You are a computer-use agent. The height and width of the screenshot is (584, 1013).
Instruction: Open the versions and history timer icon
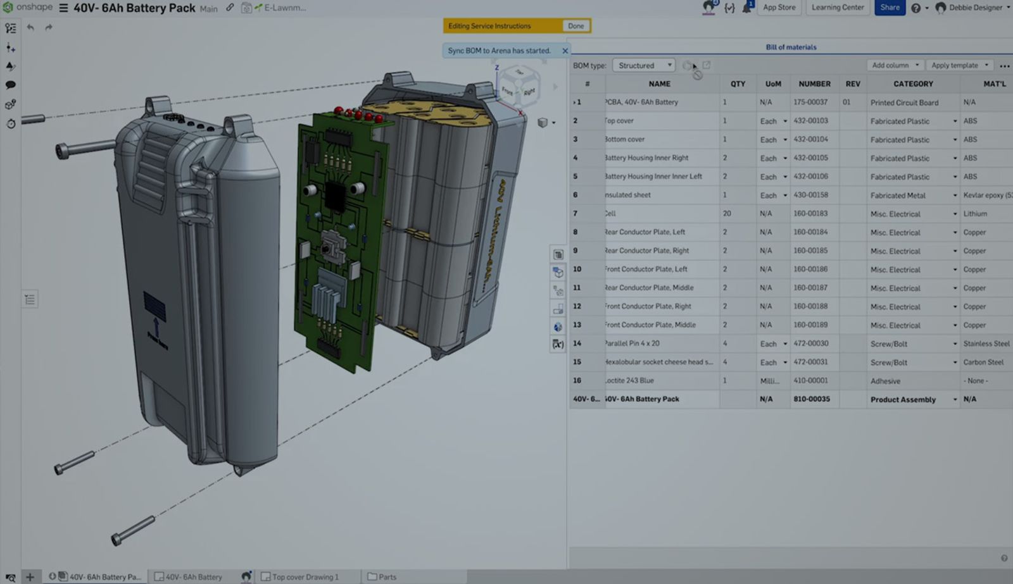point(10,124)
